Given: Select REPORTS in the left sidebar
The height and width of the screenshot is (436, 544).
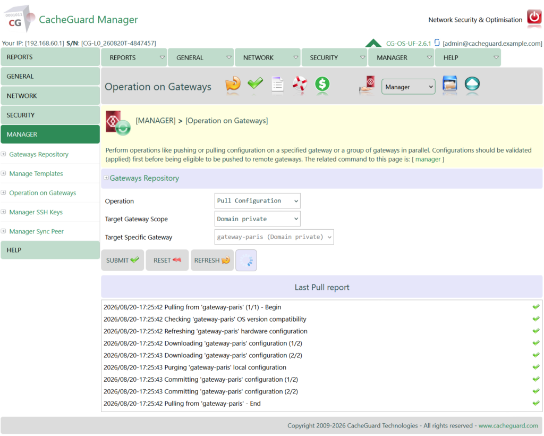Looking at the screenshot, I should pos(50,57).
